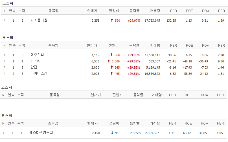Select 한탑 price 2,800
Screen dimensions: 228x142
(95, 67)
